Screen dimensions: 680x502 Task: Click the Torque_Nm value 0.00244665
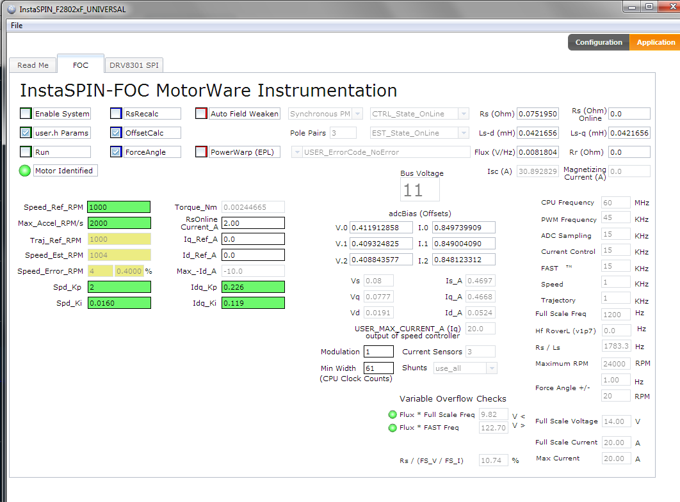[x=254, y=207]
